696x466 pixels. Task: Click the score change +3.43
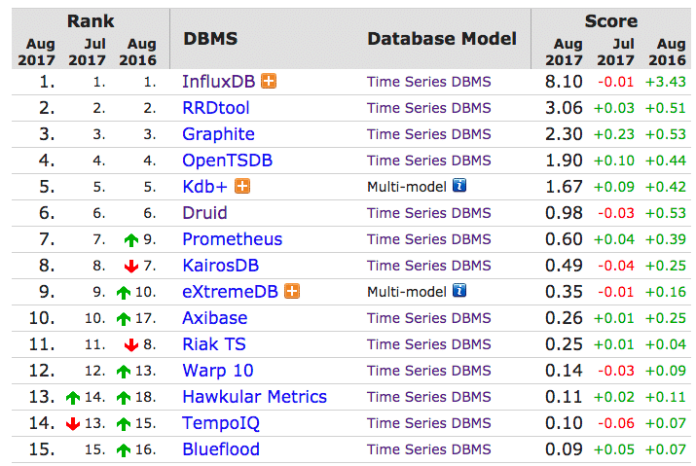[666, 82]
